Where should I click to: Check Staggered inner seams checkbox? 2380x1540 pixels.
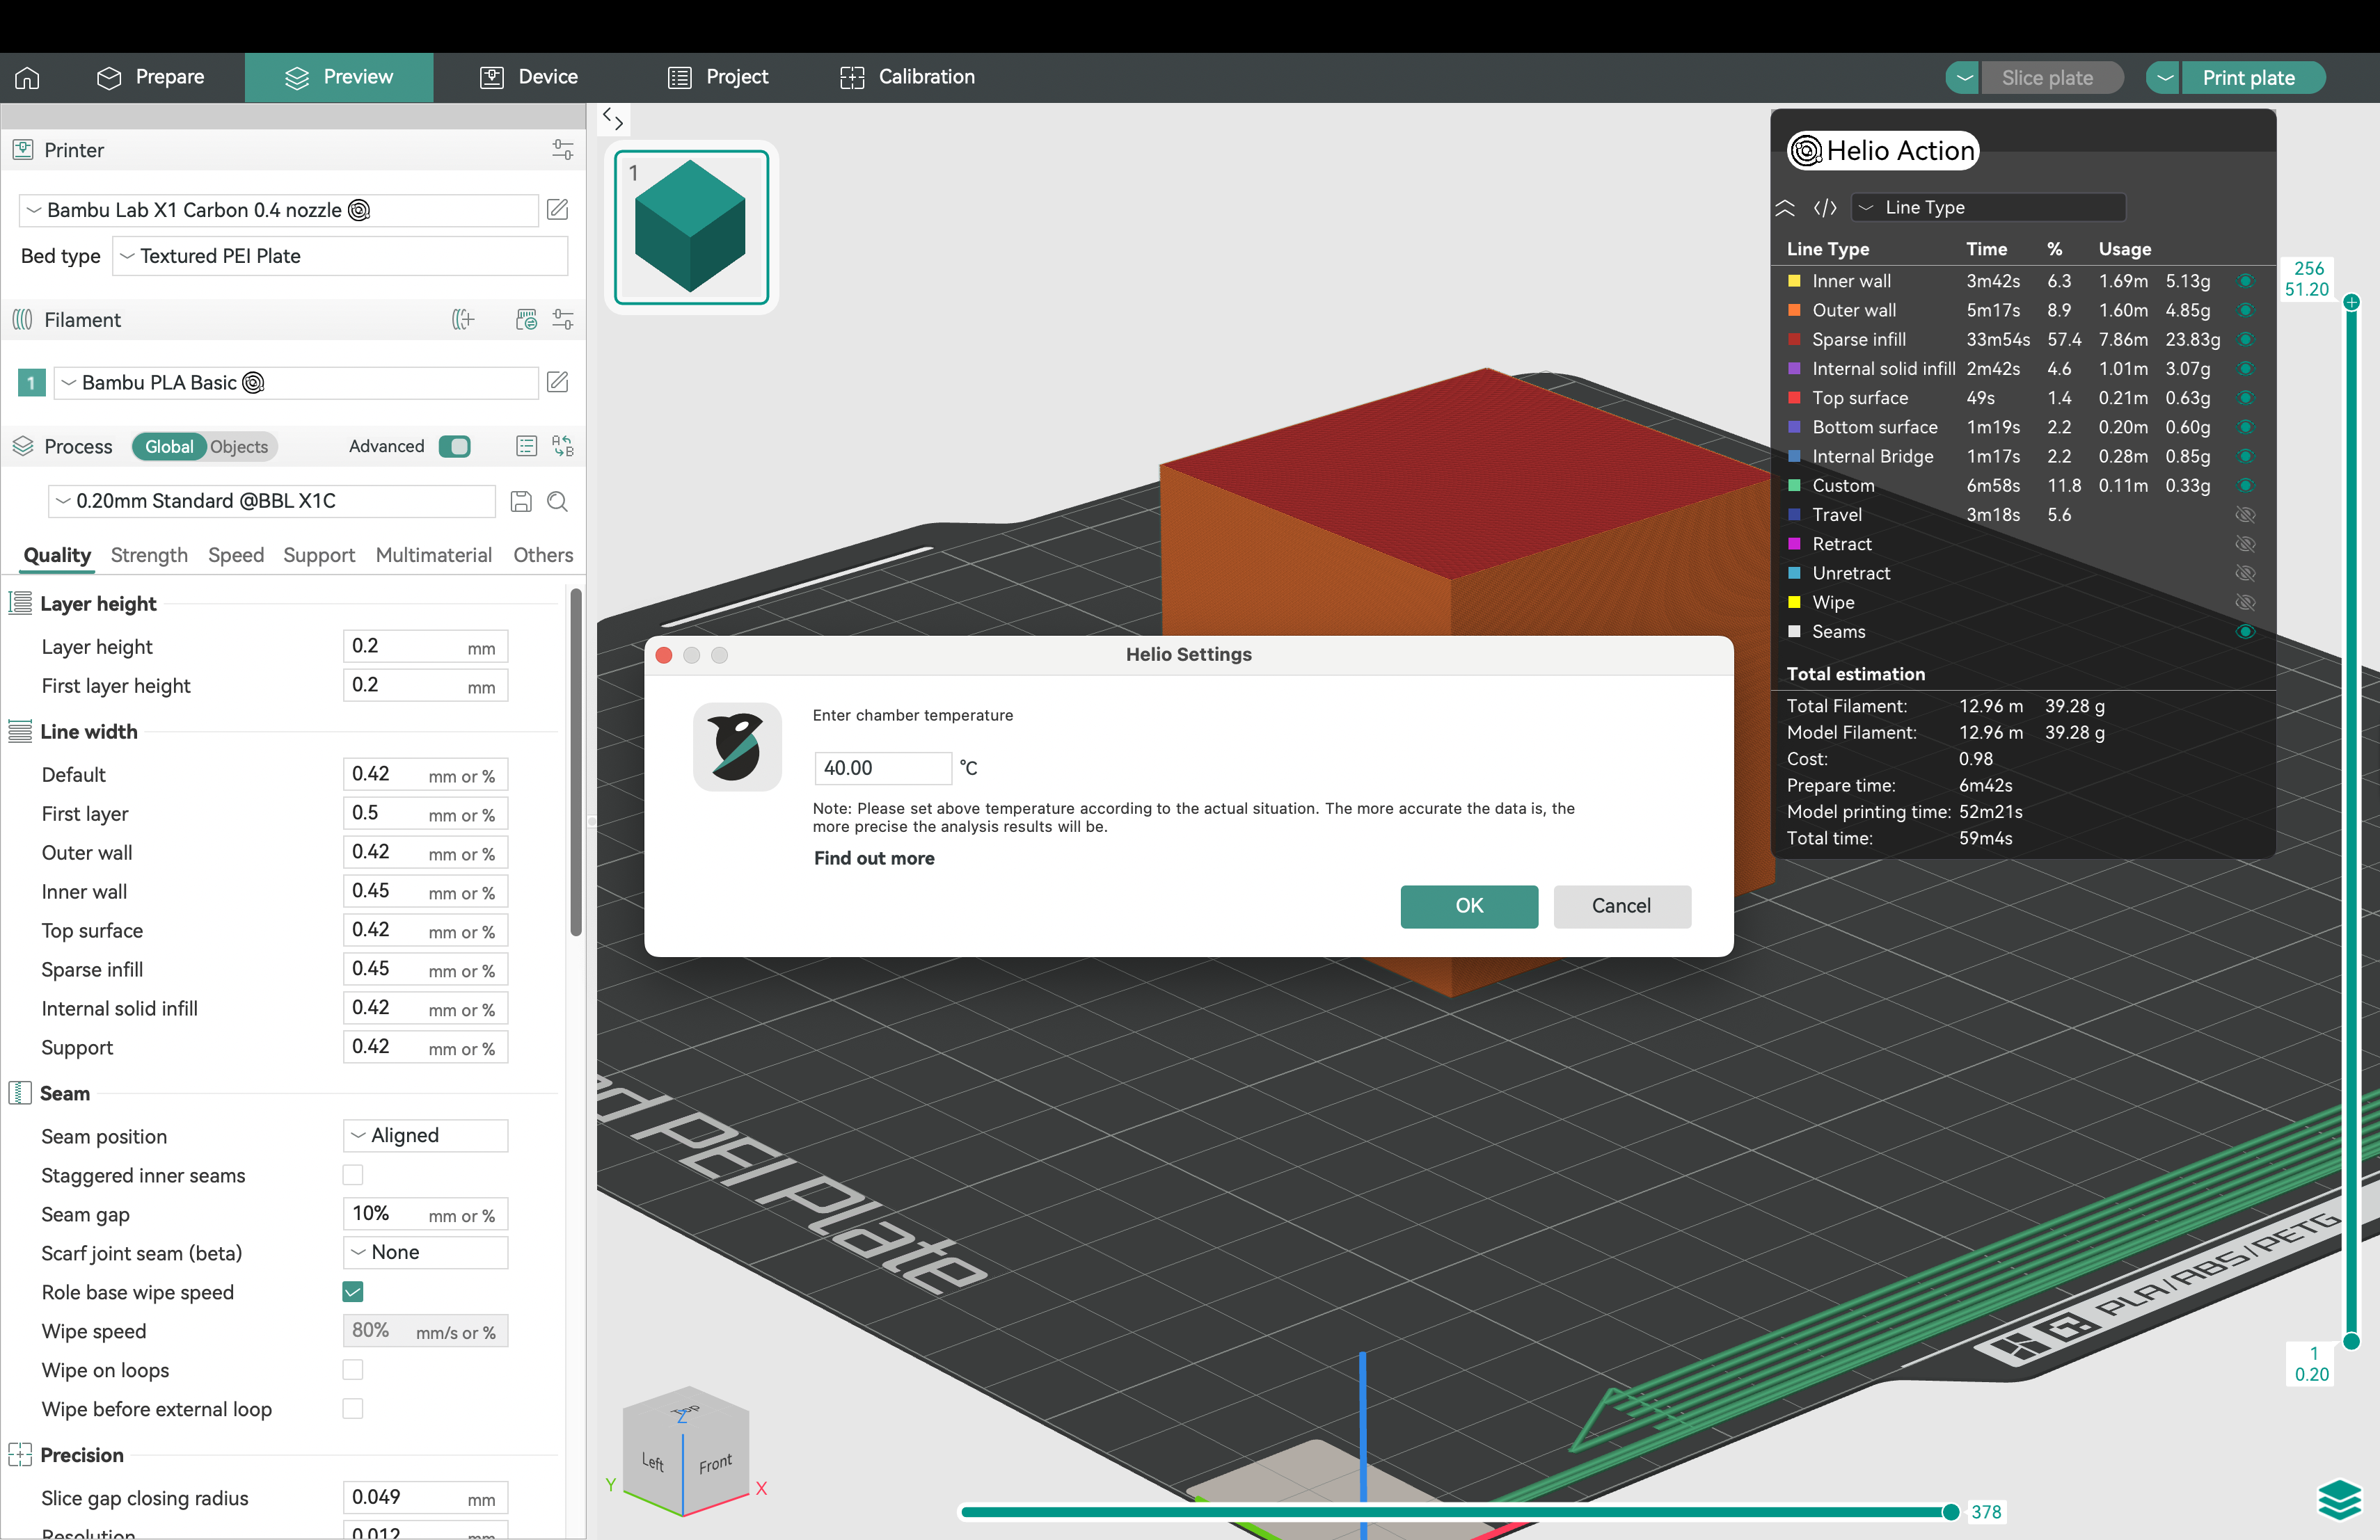[353, 1176]
